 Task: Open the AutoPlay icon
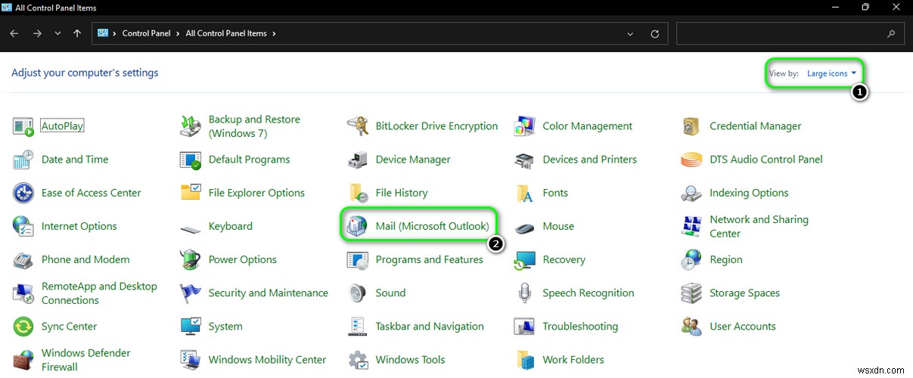pyautogui.click(x=23, y=126)
